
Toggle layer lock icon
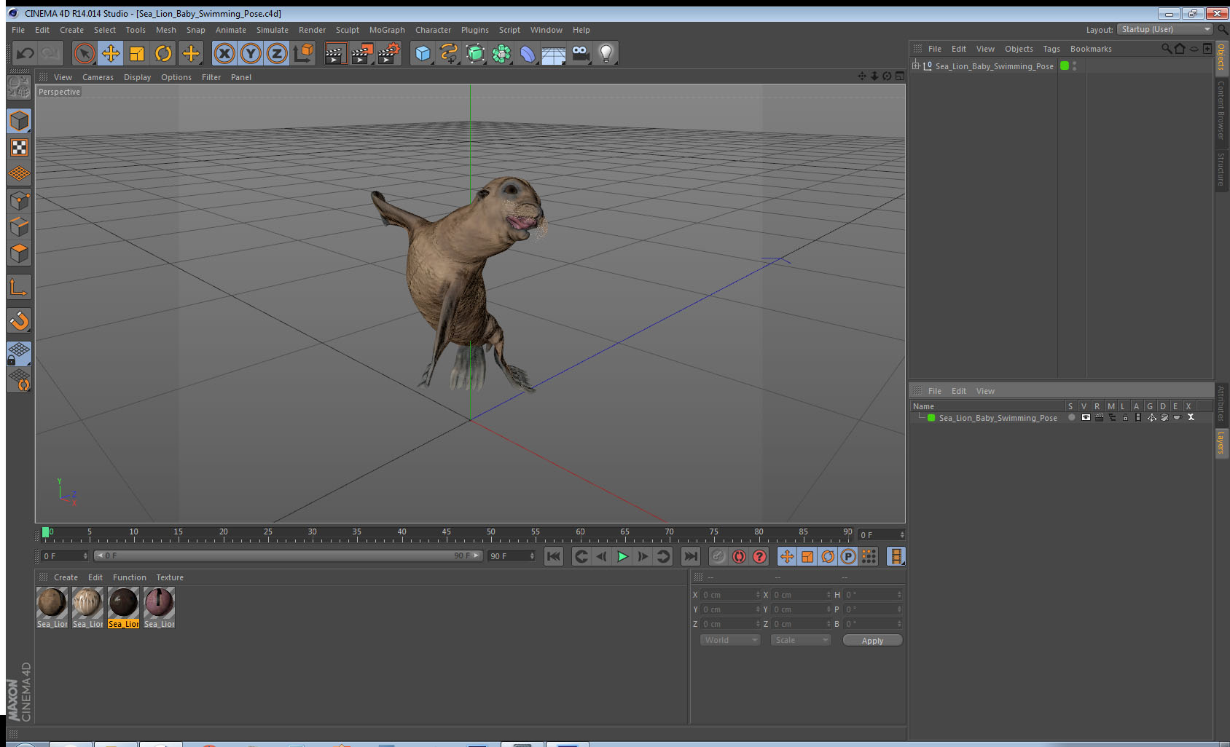coord(1125,418)
